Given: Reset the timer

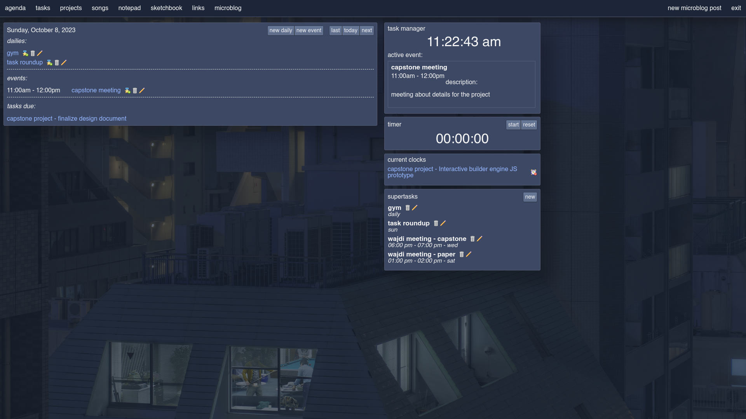Looking at the screenshot, I should pos(529,125).
